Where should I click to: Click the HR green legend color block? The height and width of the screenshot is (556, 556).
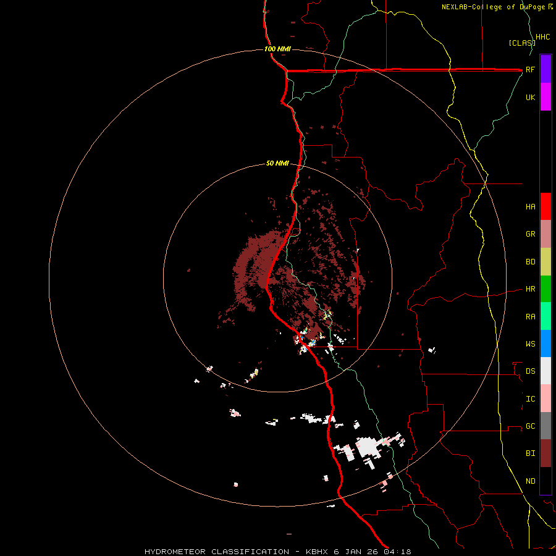tap(545, 289)
